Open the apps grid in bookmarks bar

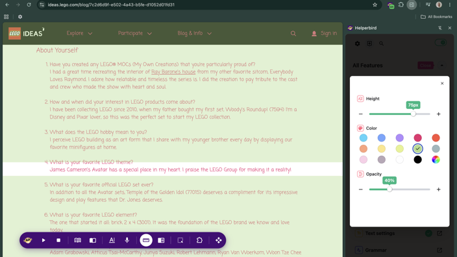[x=6, y=17]
